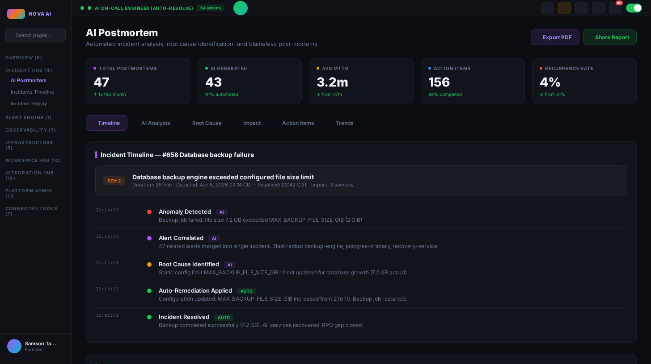Image resolution: width=651 pixels, height=364 pixels.
Task: Click the SEV-2 severity badge
Action: 114,181
